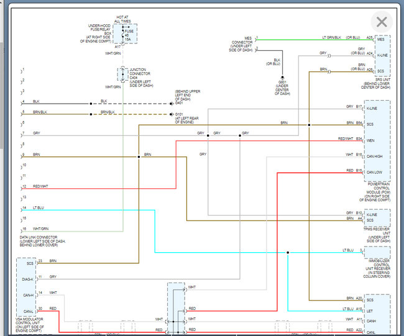
Task: Click the 'WHT/GRN' label at connector pin 16
Action: (40, 229)
